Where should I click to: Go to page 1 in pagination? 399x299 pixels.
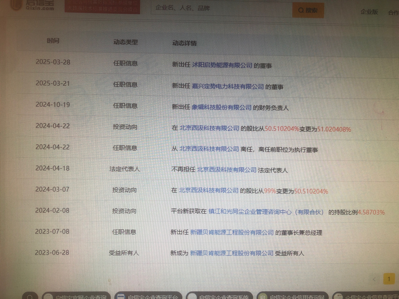389,279
